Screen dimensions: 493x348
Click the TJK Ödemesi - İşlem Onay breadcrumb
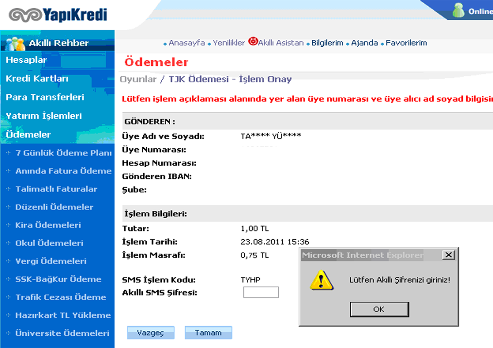[230, 79]
